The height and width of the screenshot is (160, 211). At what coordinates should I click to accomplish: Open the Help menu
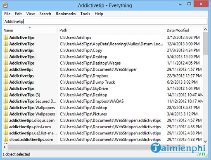99,14
